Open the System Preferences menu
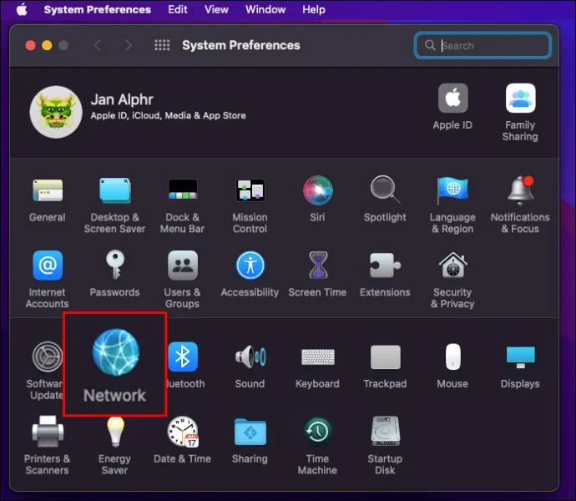 coord(98,9)
